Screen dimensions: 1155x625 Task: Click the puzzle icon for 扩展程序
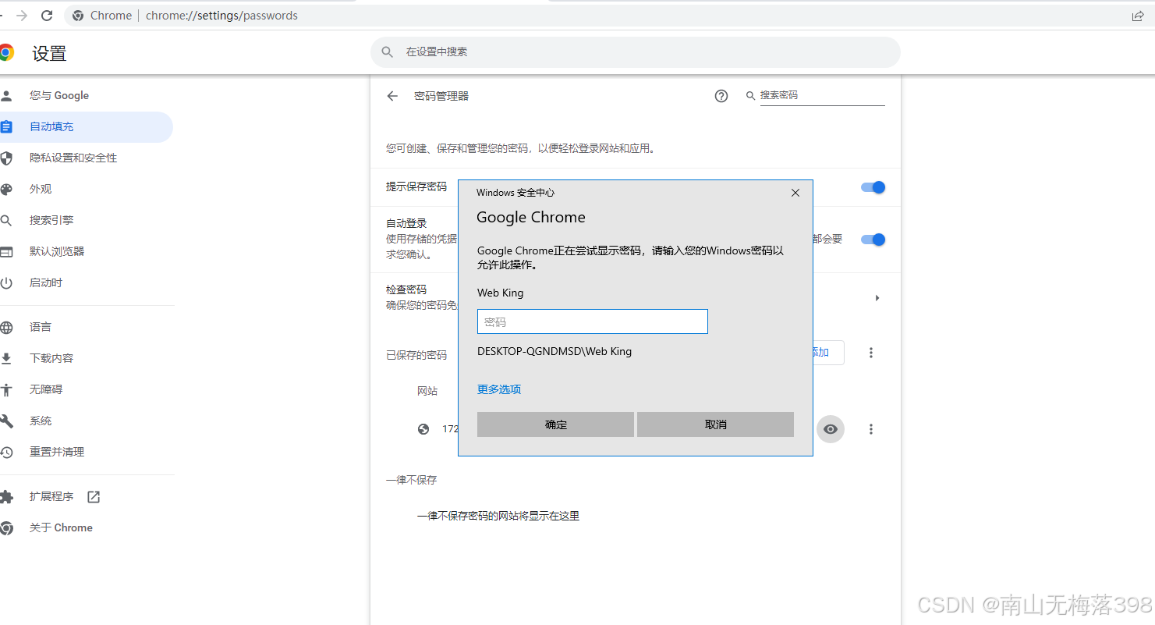coord(6,496)
